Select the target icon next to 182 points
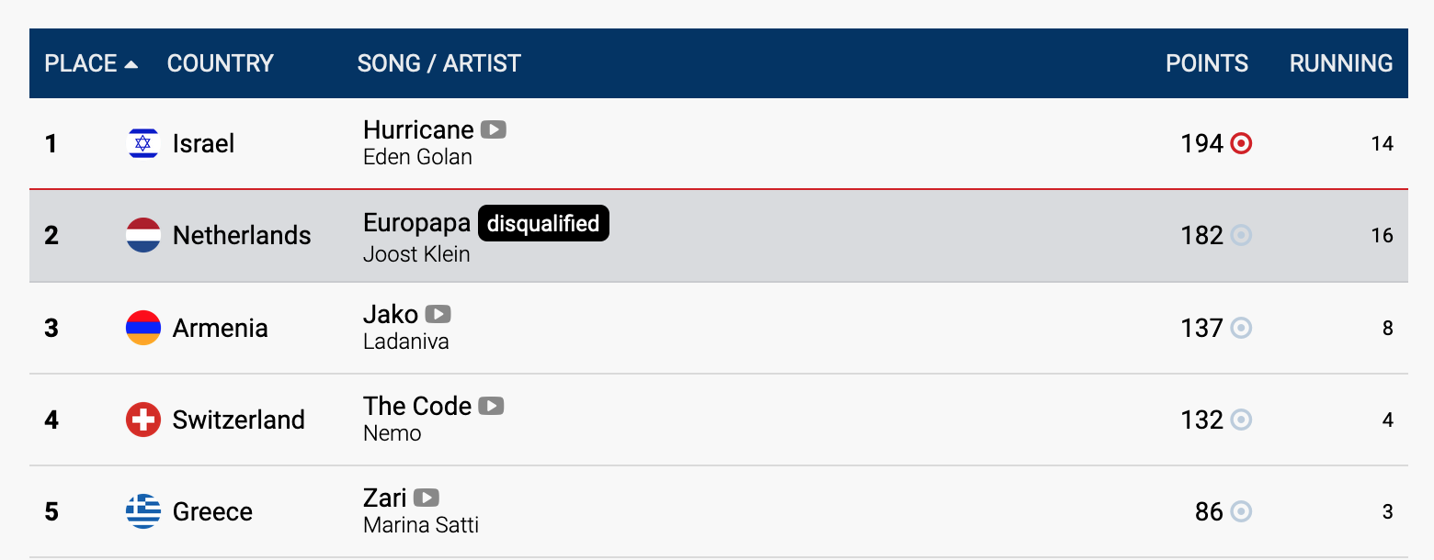The width and height of the screenshot is (1434, 560). (1241, 236)
